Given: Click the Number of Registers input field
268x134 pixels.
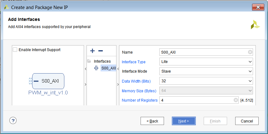Looking at the screenshot, I should pyautogui.click(x=197, y=100).
